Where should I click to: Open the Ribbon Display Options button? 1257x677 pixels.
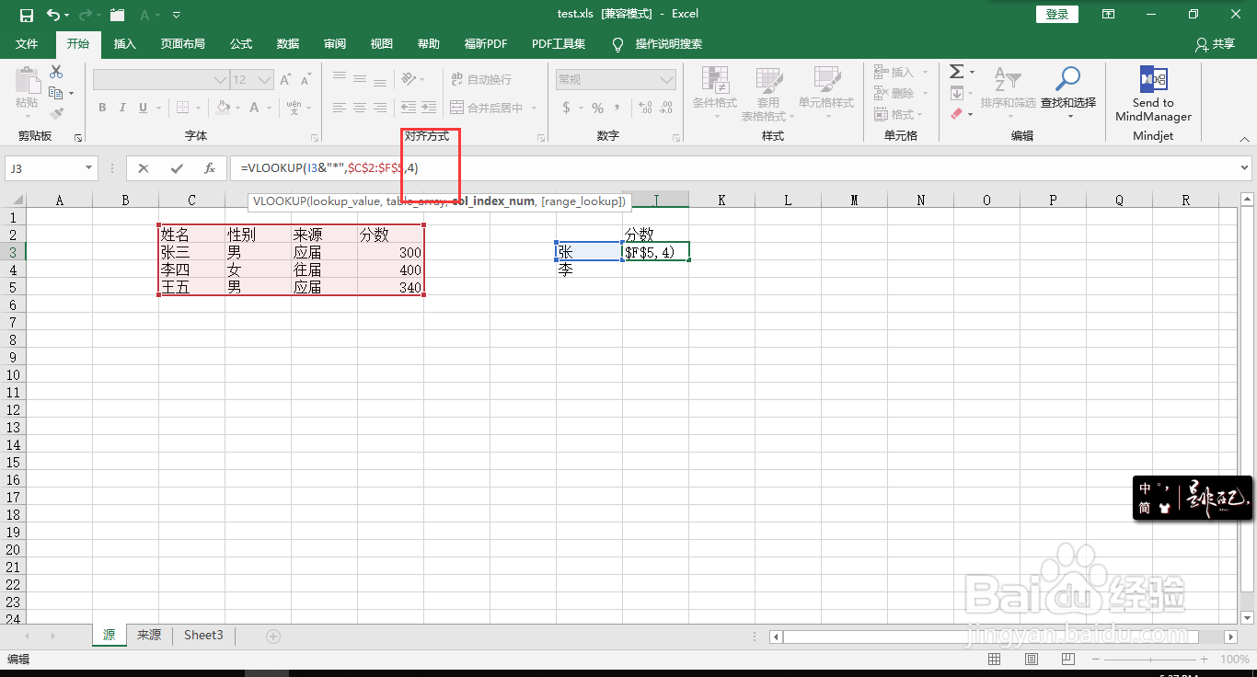[x=1109, y=14]
